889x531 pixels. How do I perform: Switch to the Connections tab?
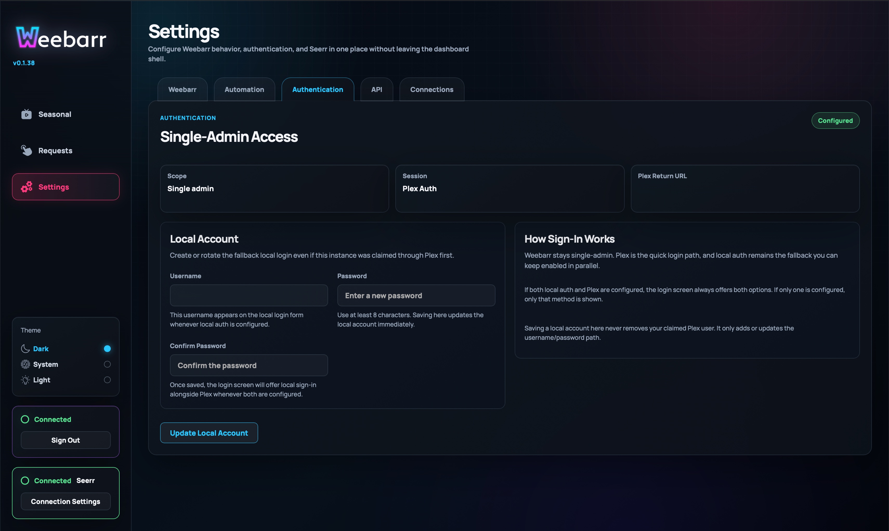(x=432, y=89)
